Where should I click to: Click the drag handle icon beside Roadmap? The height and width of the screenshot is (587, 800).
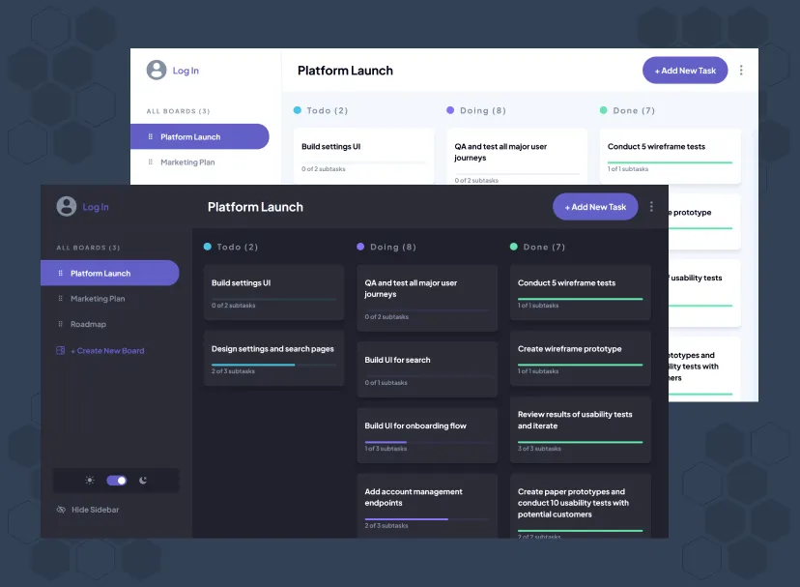tap(60, 324)
